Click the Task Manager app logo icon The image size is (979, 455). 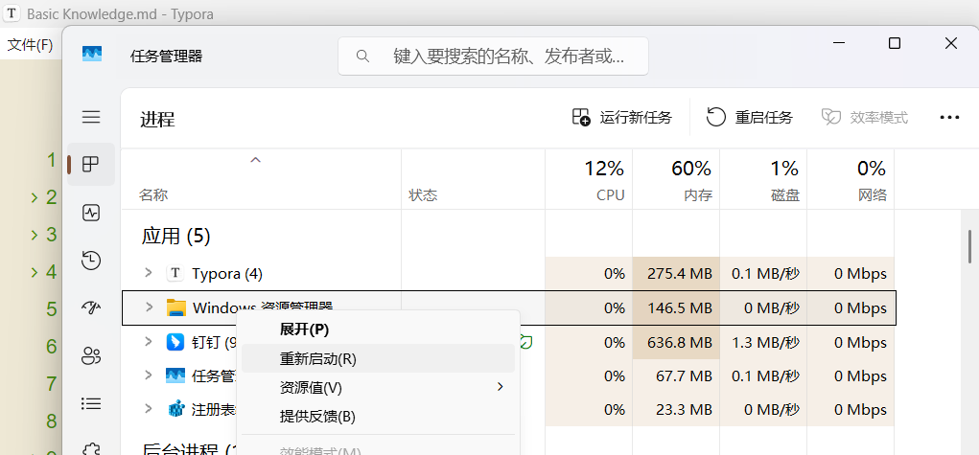(x=92, y=54)
